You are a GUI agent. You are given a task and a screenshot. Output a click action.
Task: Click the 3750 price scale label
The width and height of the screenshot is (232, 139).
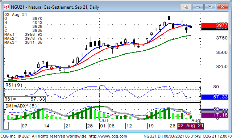[222, 38]
